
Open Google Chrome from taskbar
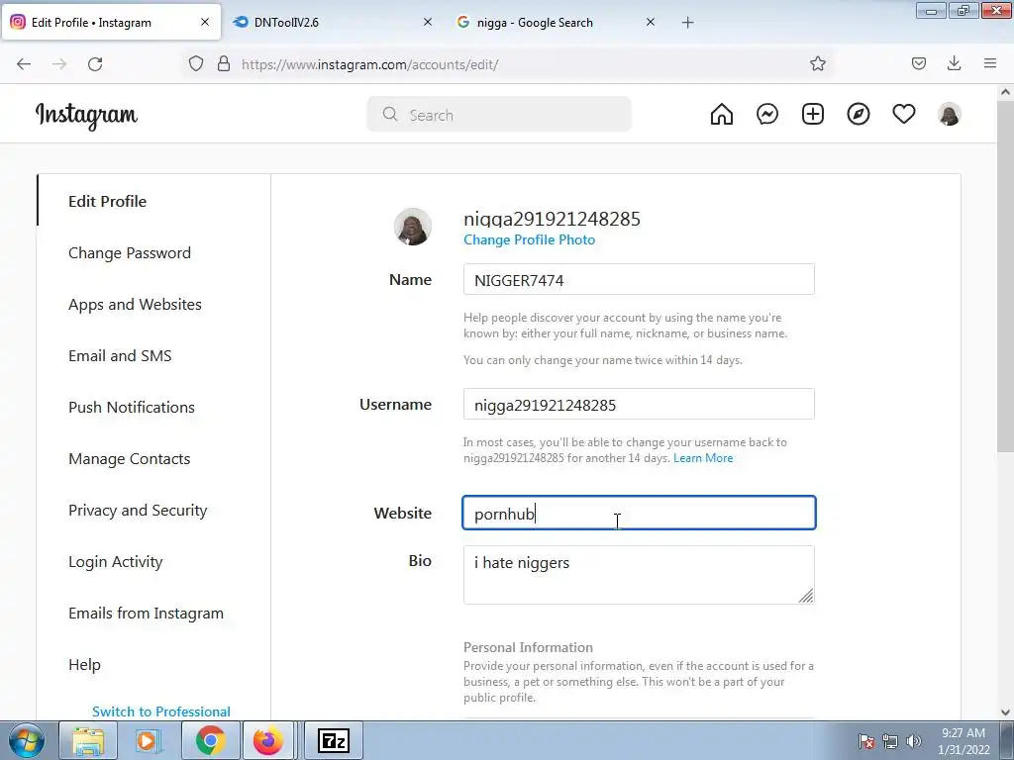[x=210, y=740]
